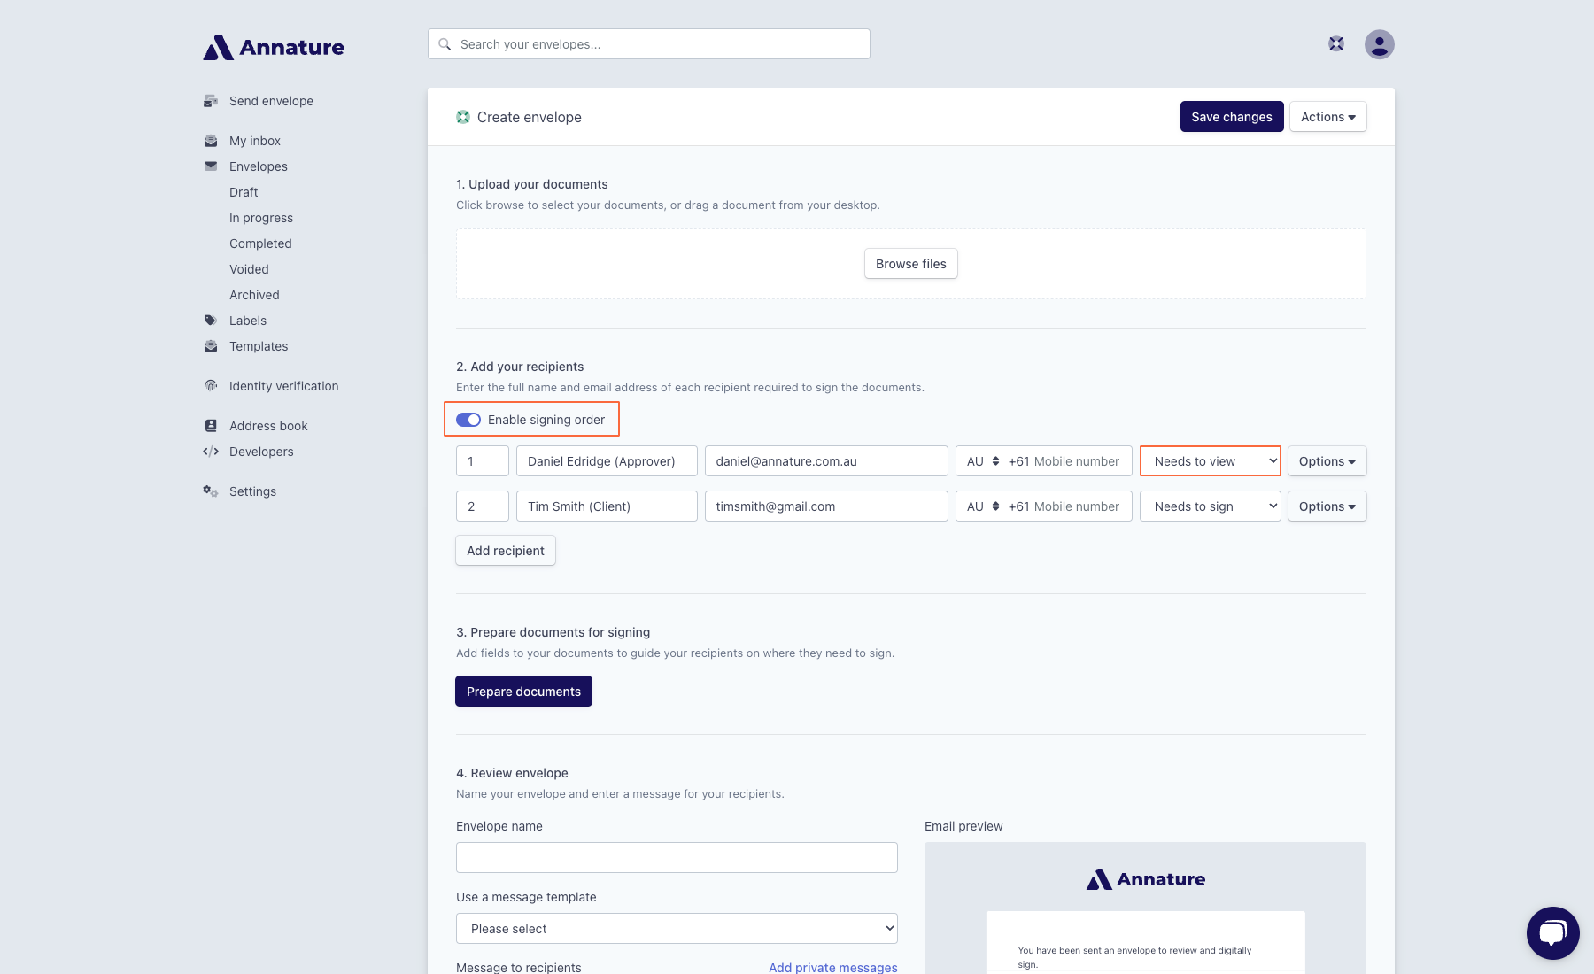Open Labels page
The image size is (1594, 974).
[x=248, y=321]
